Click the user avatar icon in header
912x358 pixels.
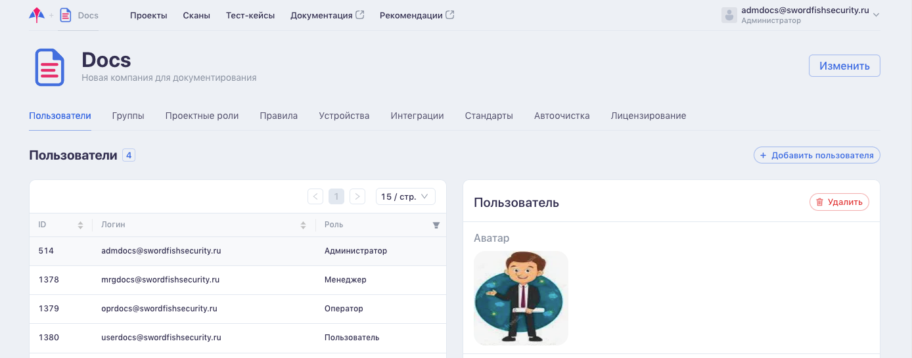(729, 15)
